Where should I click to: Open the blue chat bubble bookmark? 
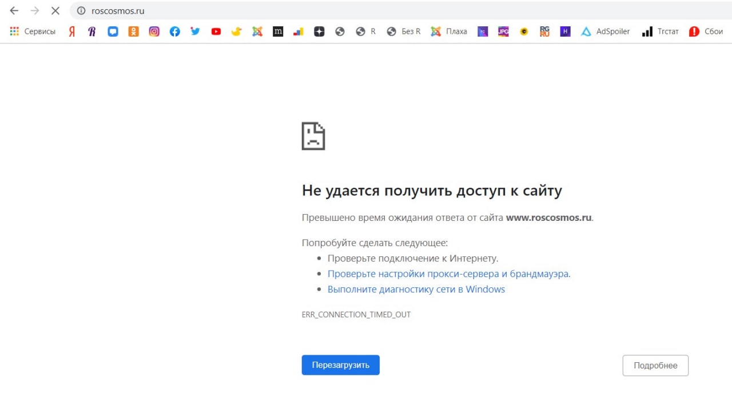pyautogui.click(x=113, y=31)
